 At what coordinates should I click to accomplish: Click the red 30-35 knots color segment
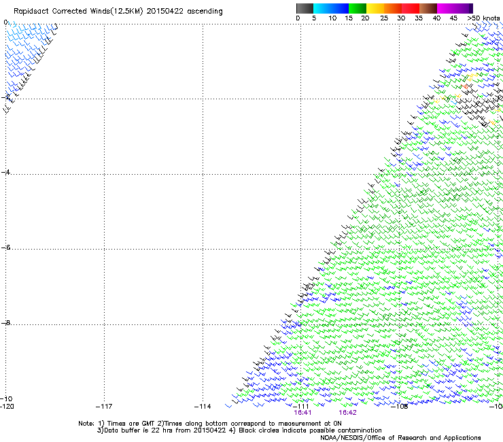click(411, 8)
